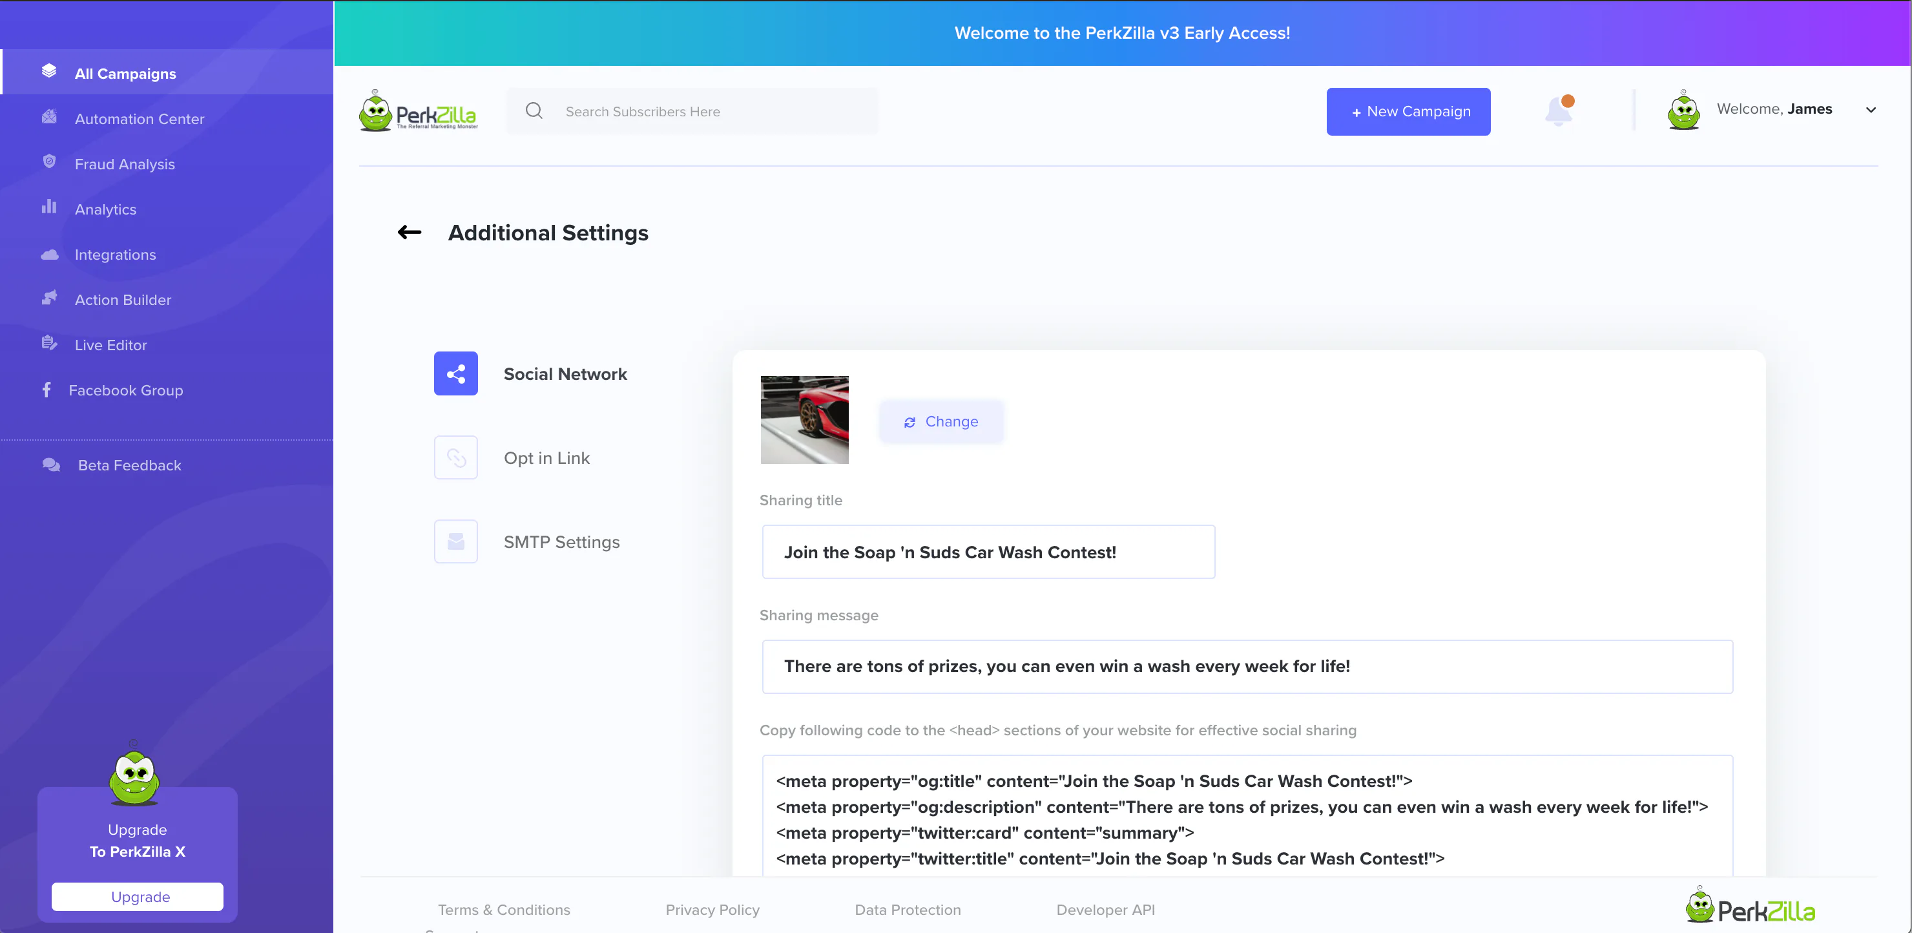Click the monster mascot above the Upgrade card
The image size is (1912, 933).
coord(134,774)
